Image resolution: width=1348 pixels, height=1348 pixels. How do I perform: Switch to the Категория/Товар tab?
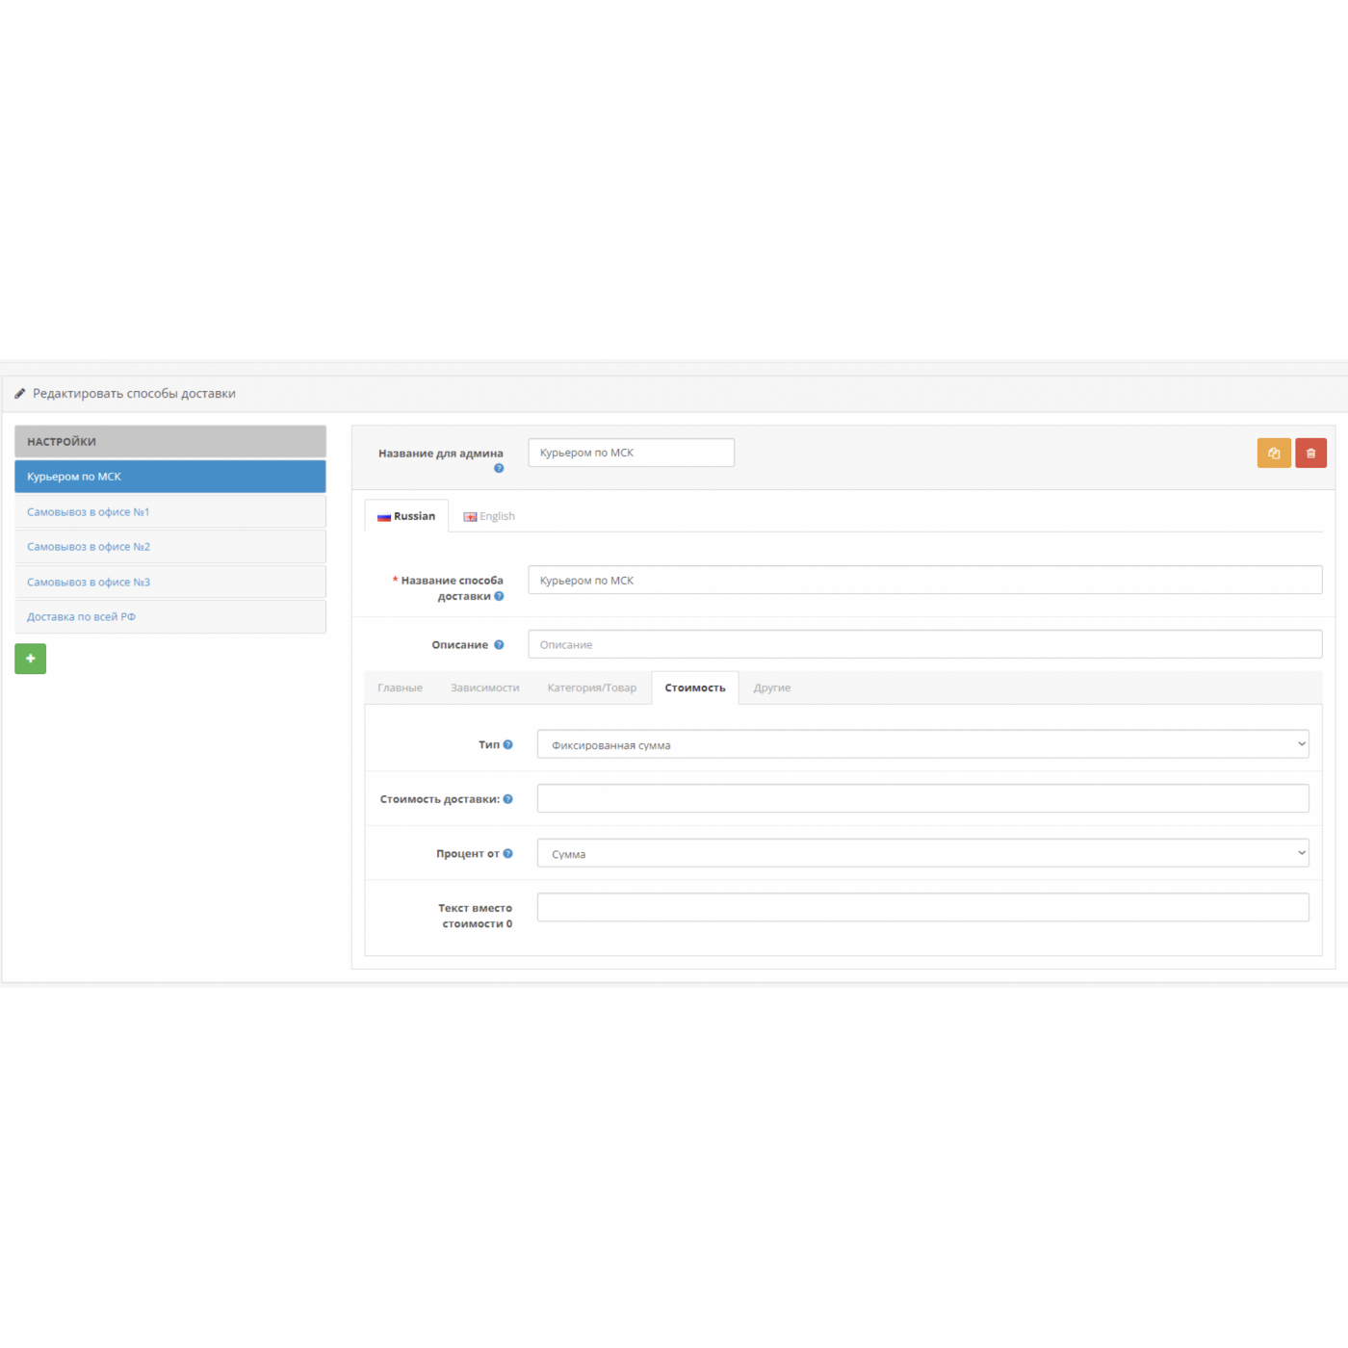(x=591, y=687)
